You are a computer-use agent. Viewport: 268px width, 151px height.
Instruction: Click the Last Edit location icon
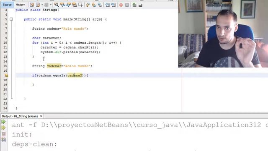click(x=32, y=5)
